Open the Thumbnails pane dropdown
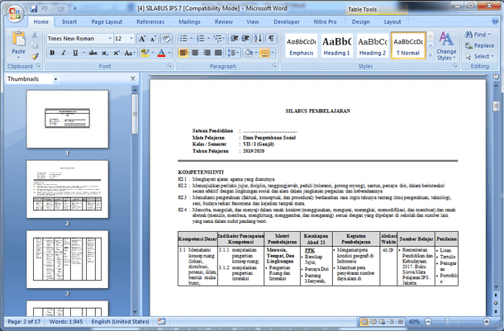This screenshot has height=331, width=504. click(x=55, y=79)
